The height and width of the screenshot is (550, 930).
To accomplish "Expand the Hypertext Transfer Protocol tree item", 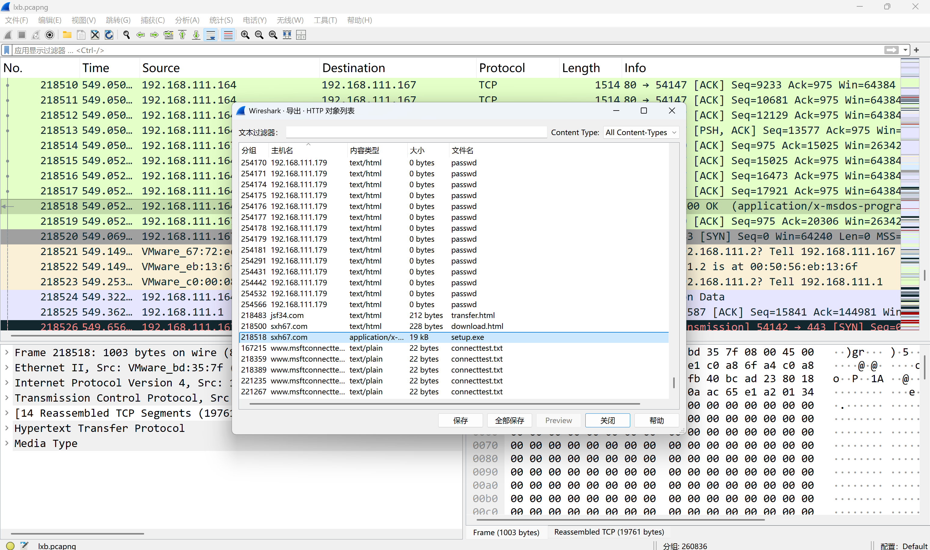I will click(7, 428).
